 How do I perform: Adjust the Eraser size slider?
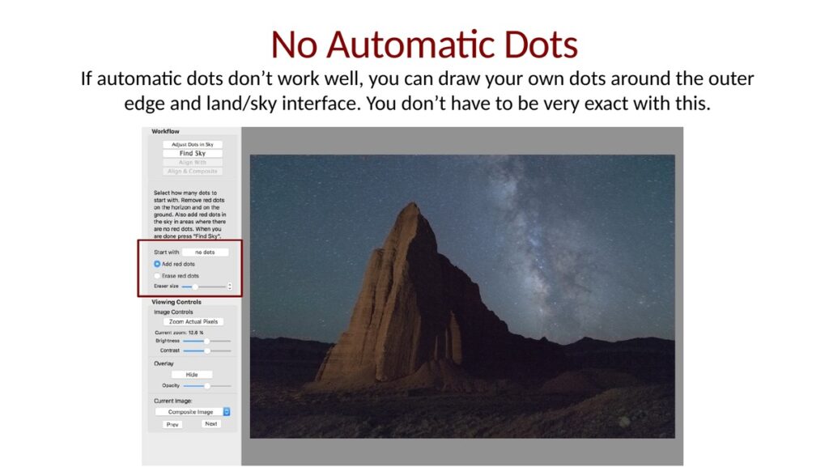[203, 287]
